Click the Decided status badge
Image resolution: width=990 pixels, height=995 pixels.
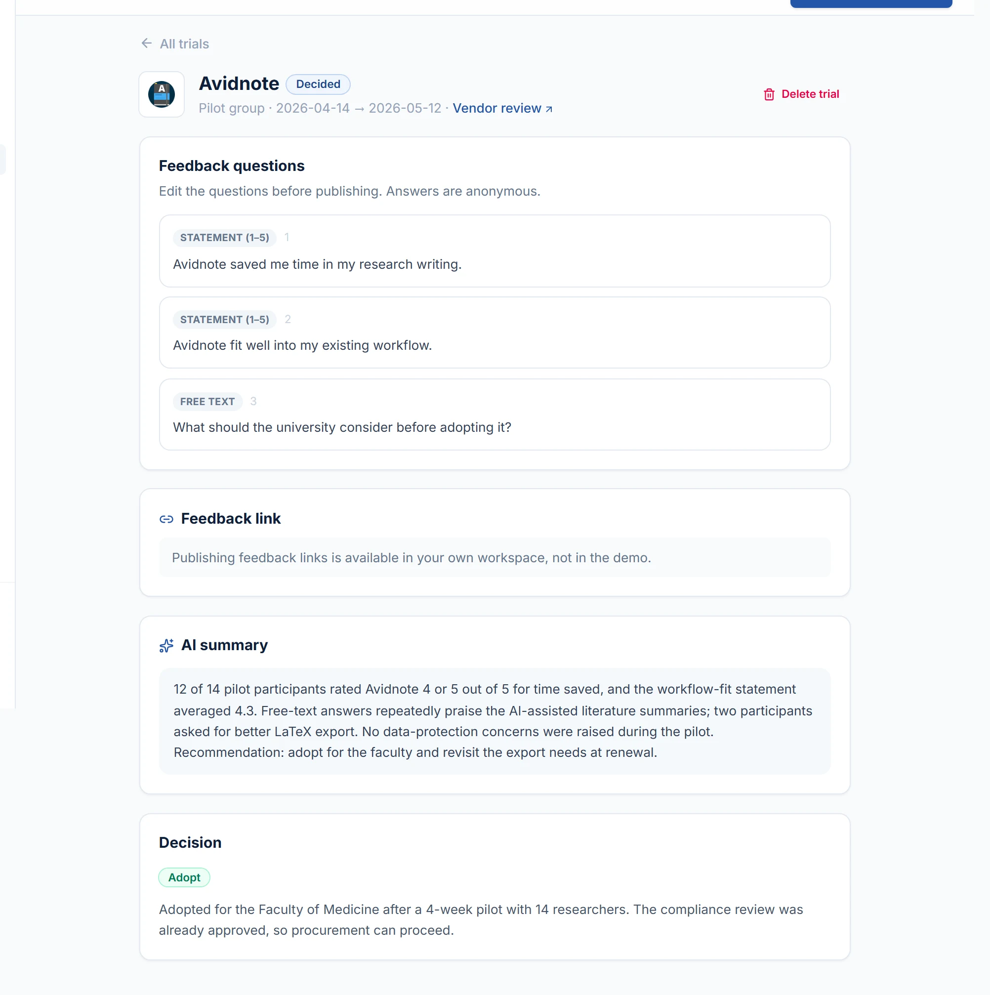coord(318,84)
